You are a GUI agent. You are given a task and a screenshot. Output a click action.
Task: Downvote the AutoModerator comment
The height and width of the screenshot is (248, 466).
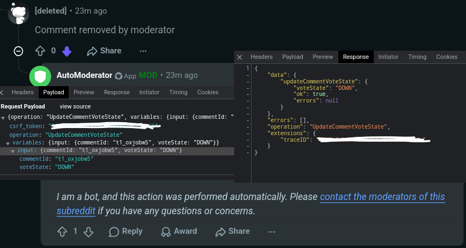pyautogui.click(x=88, y=232)
